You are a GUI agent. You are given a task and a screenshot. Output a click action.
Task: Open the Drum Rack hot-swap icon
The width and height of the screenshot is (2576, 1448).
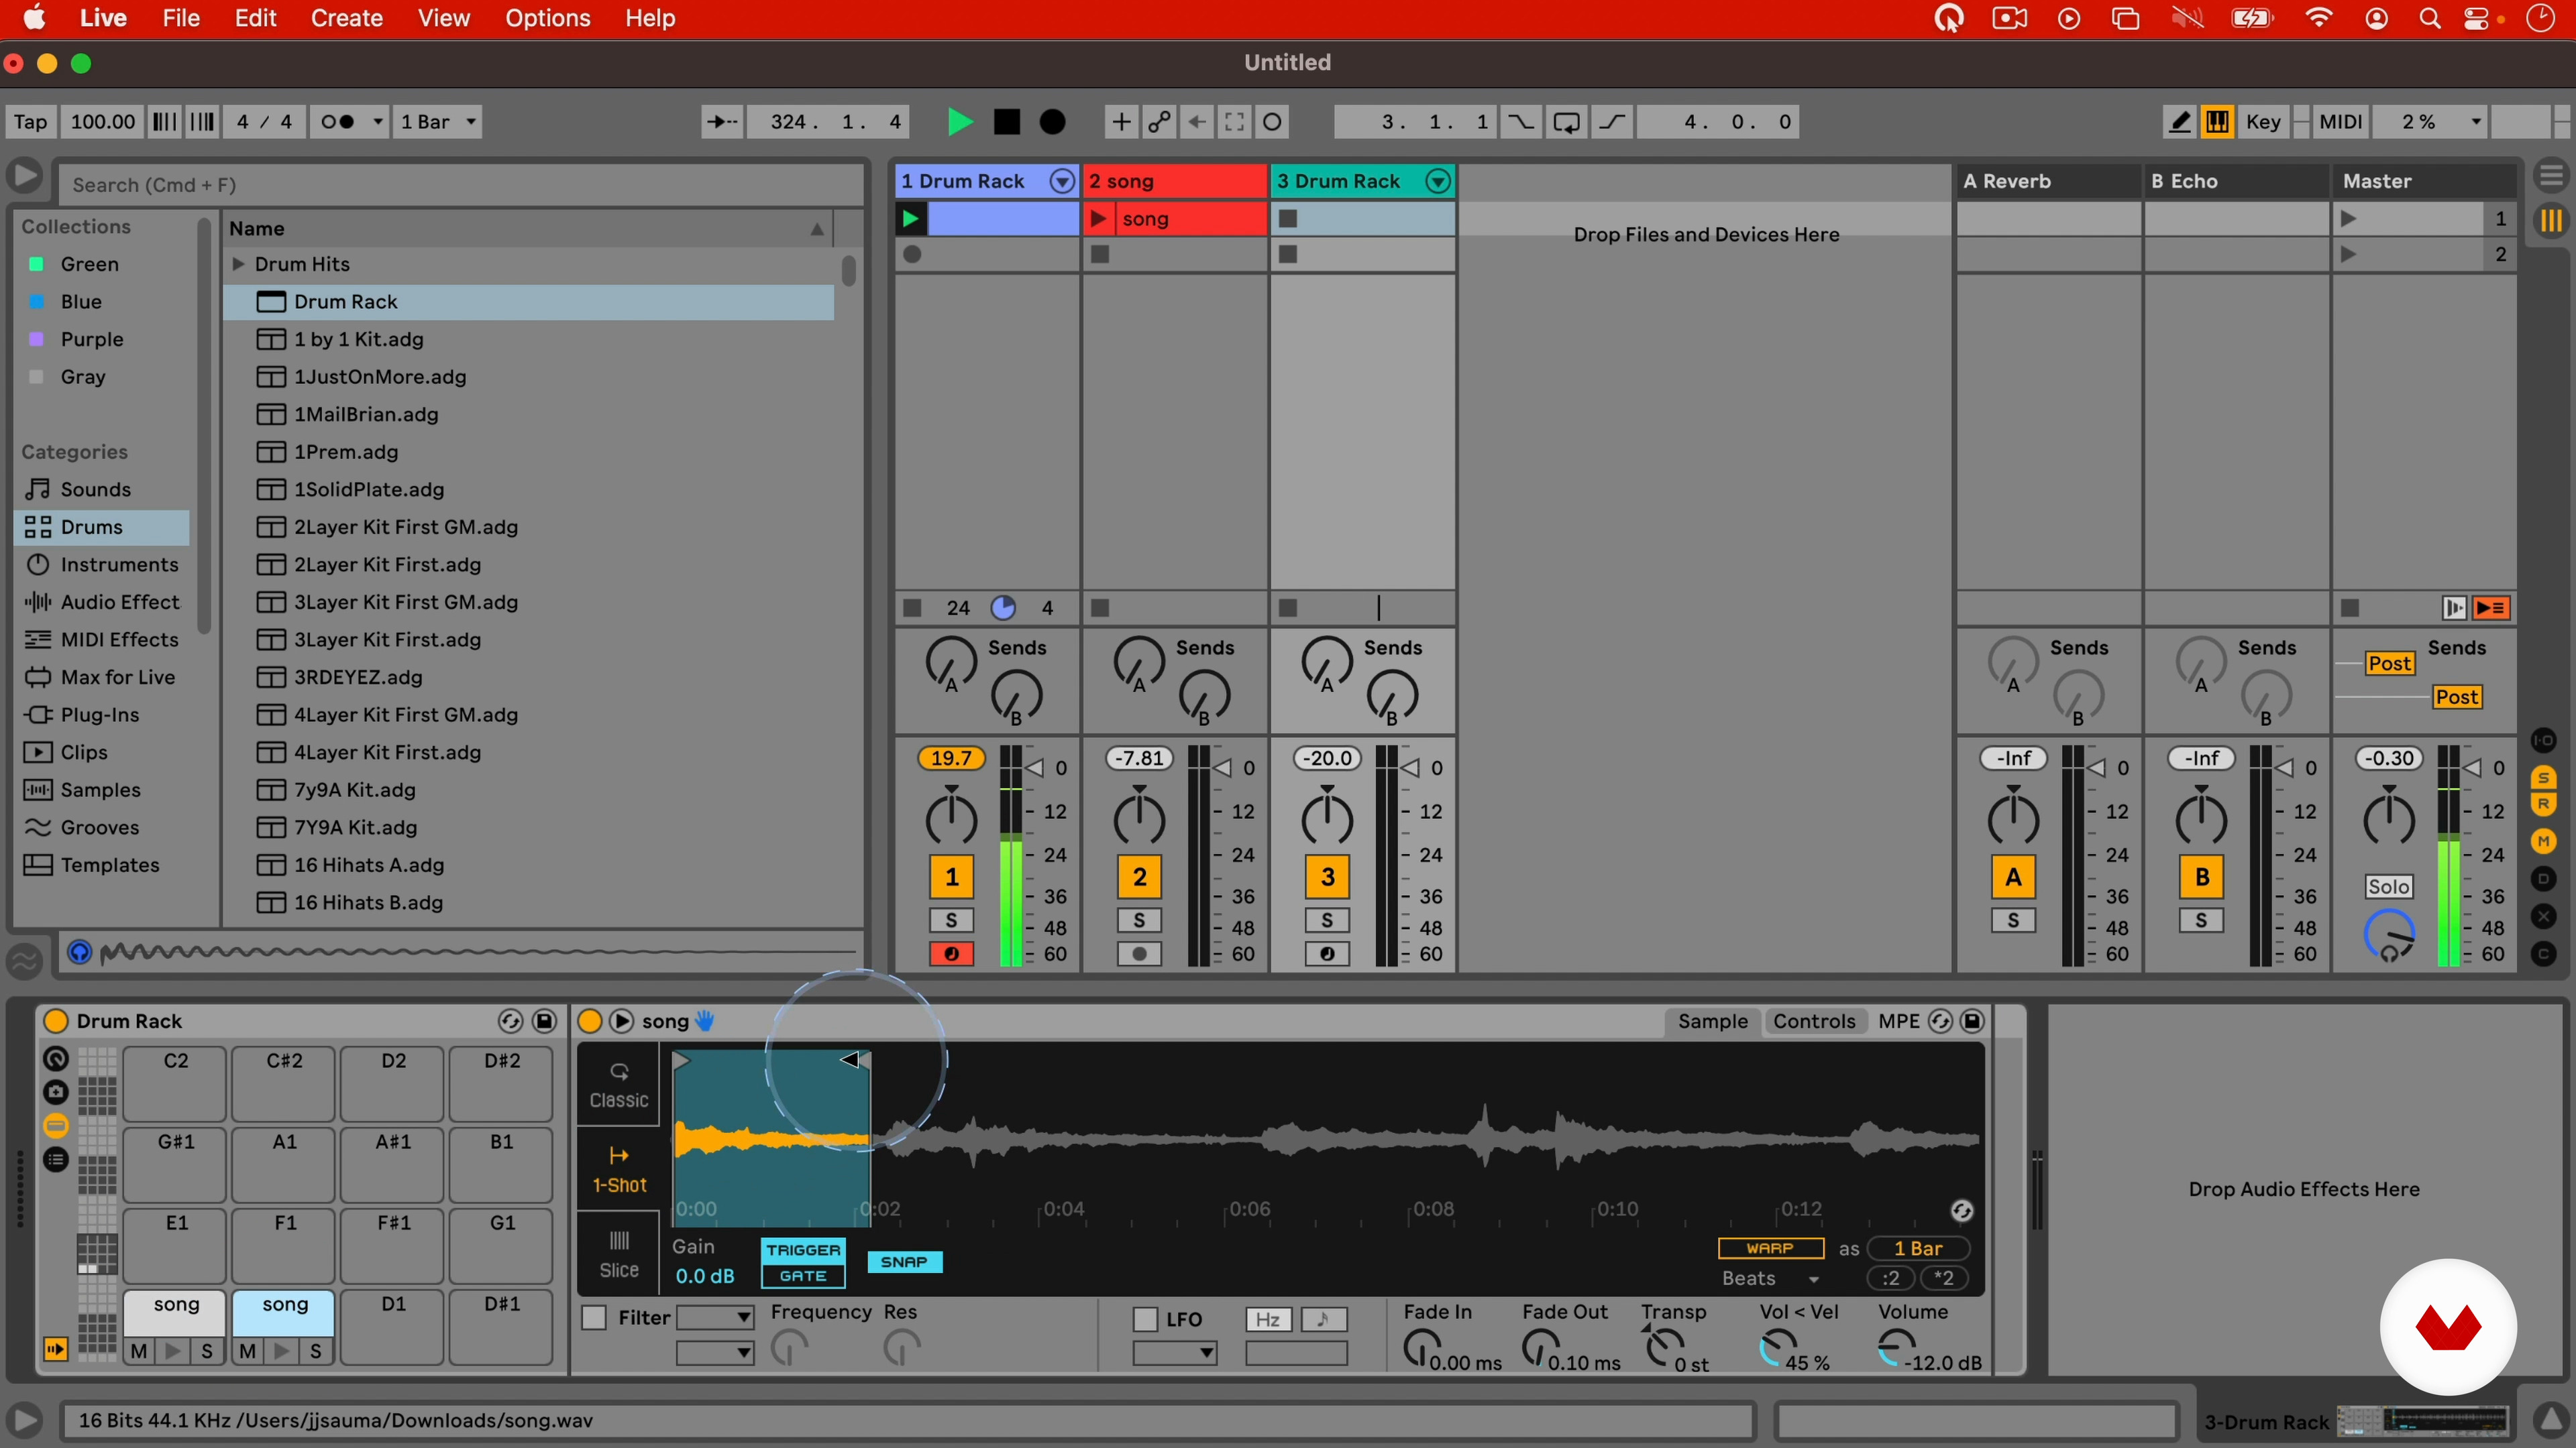point(510,1021)
